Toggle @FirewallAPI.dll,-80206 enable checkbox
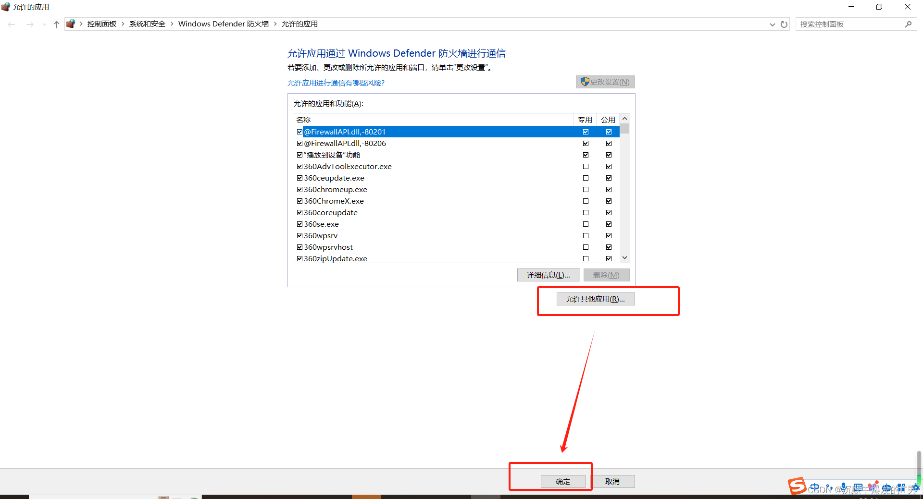This screenshot has width=923, height=499. pos(299,144)
